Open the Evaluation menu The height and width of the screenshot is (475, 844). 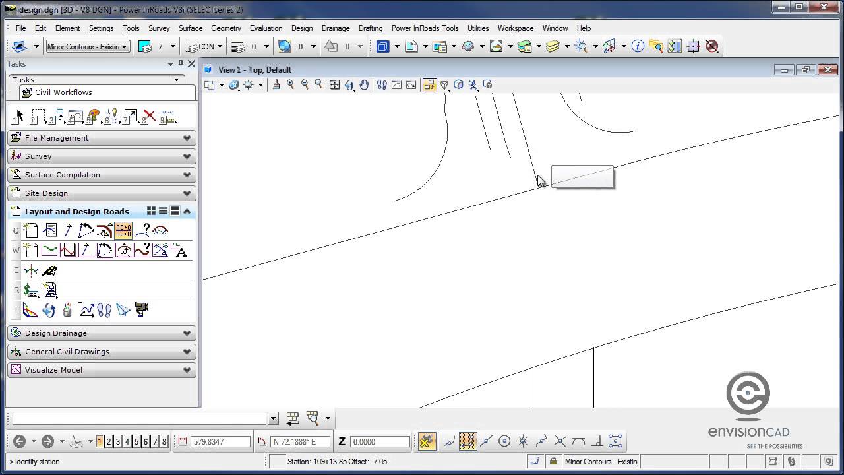tap(266, 28)
